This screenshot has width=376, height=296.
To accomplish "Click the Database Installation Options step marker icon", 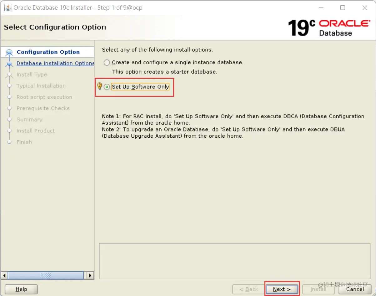I will (x=9, y=64).
